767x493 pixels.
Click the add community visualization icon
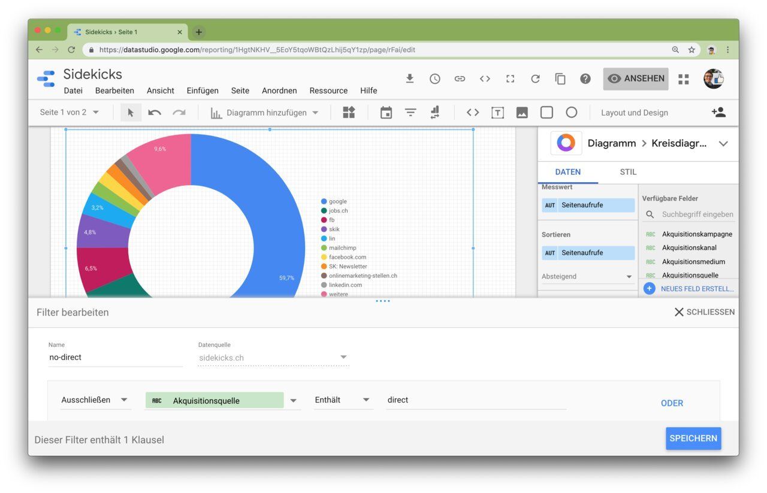(349, 113)
